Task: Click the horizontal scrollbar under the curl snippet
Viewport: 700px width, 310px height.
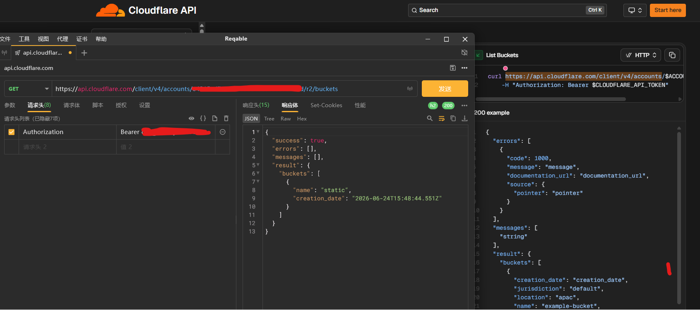Action: [x=551, y=99]
